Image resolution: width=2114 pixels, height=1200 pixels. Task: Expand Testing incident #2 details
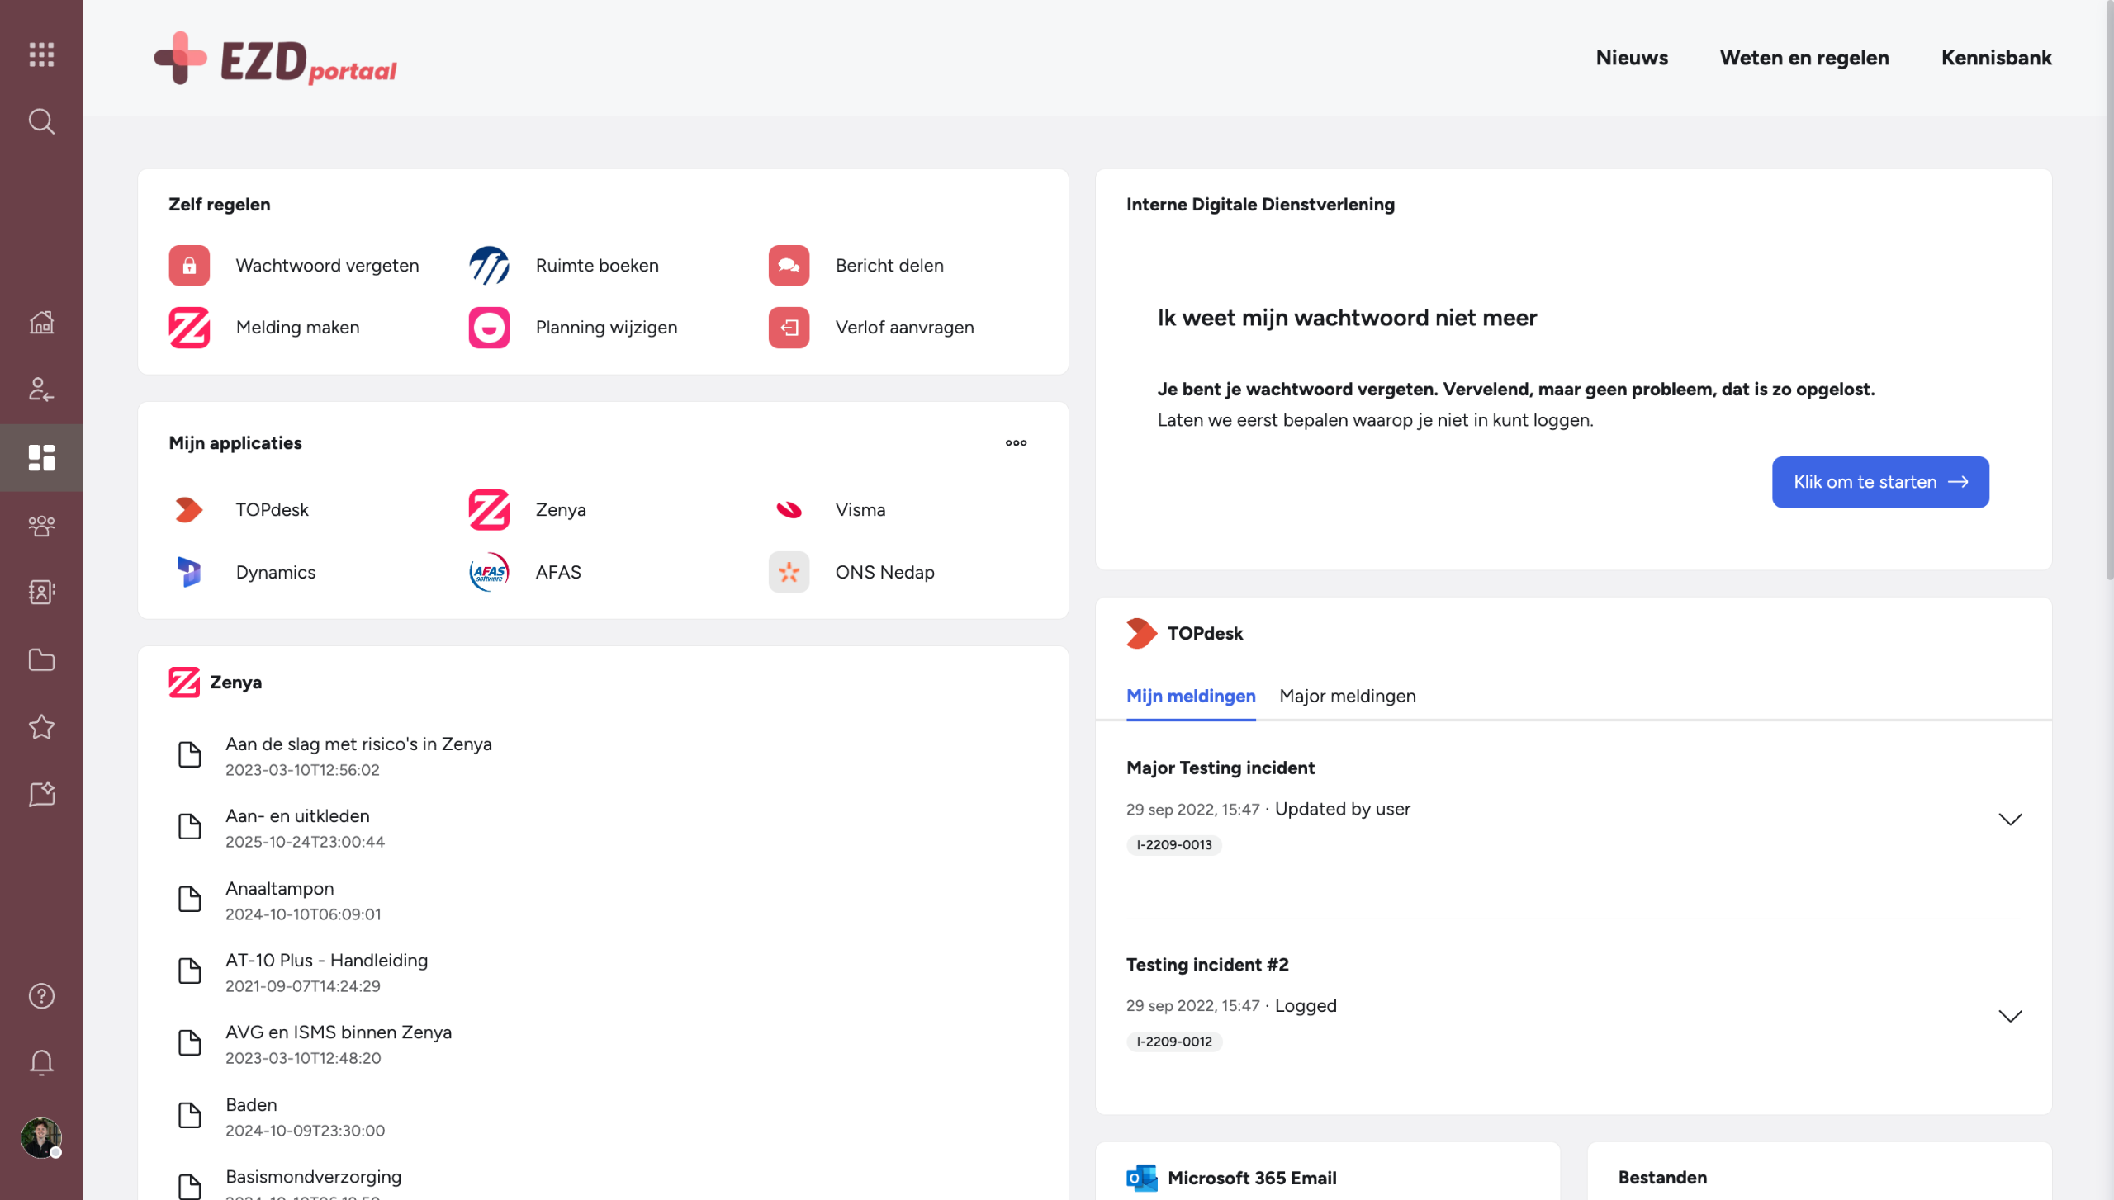pos(2010,1015)
